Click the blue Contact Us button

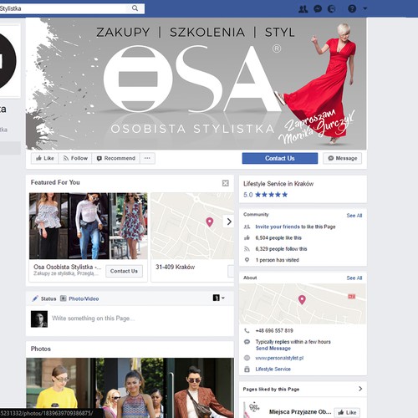click(280, 158)
